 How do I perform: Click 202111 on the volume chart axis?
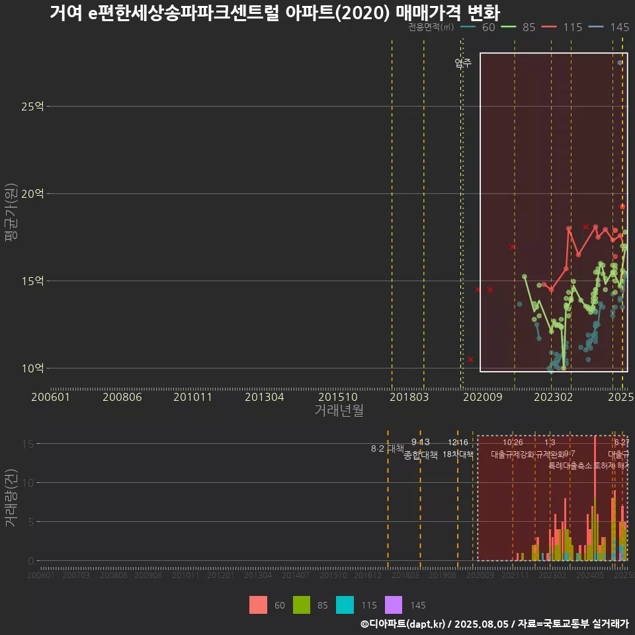click(x=515, y=575)
